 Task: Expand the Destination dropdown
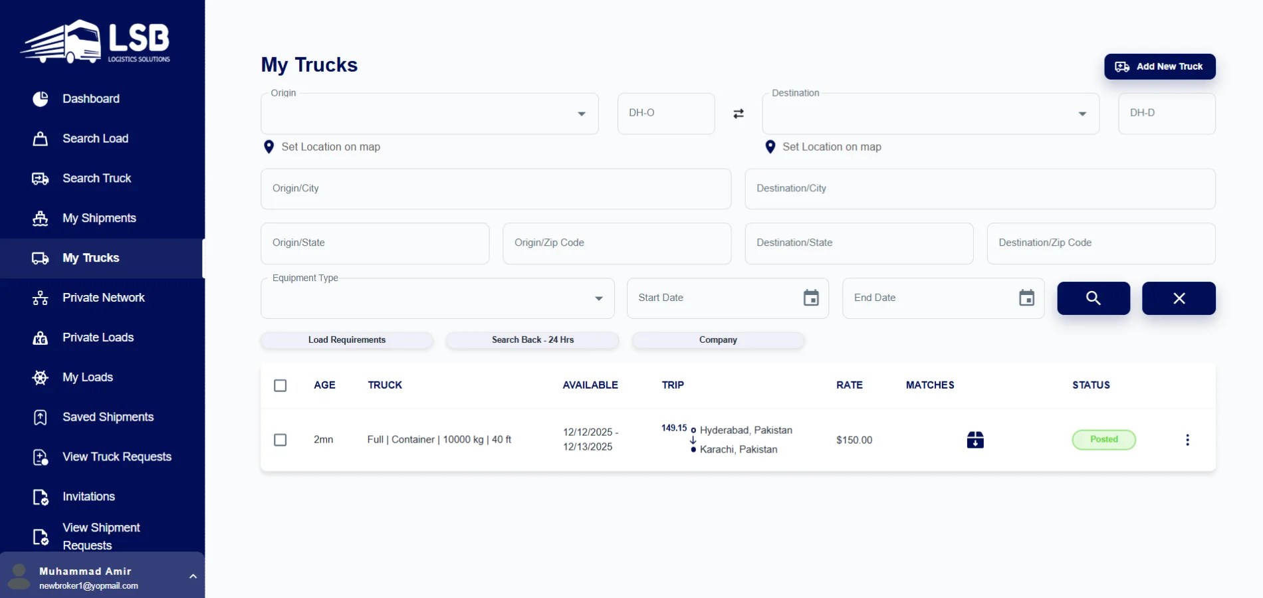point(1082,114)
